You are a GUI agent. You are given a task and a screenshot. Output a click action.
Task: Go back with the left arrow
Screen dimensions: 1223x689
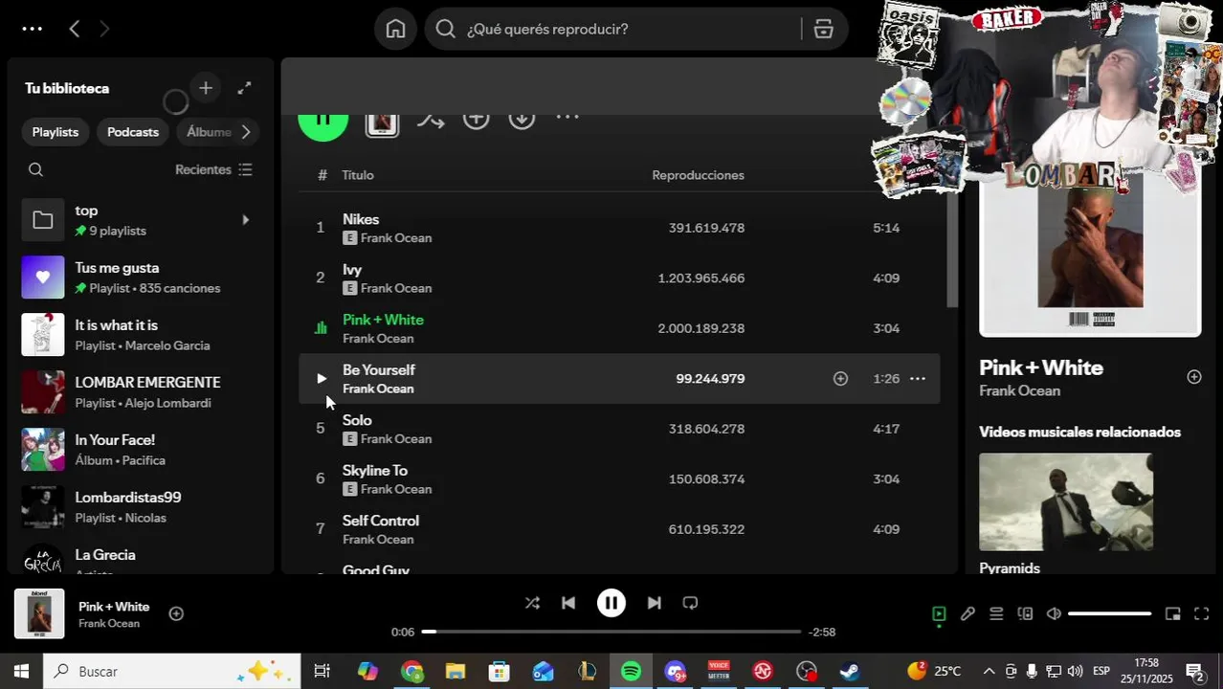(x=75, y=29)
